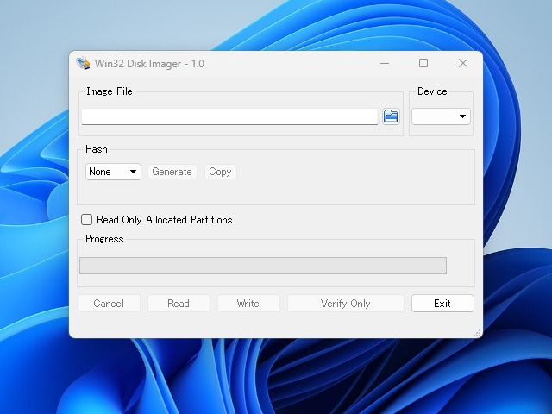This screenshot has width=552, height=414.
Task: Click the Cancel button
Action: [109, 304]
